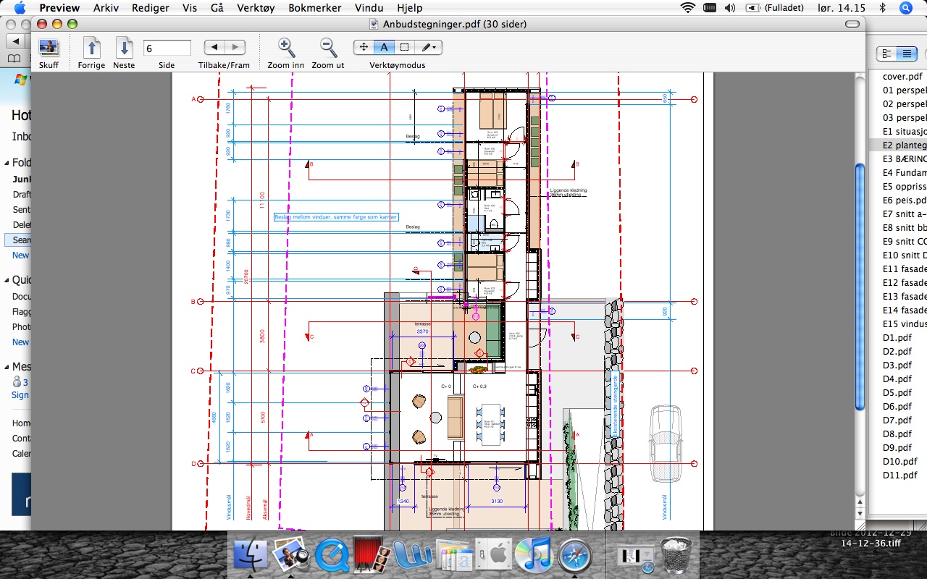Open the Skuff drawer icon
Screen dimensions: 927x579
coord(49,48)
